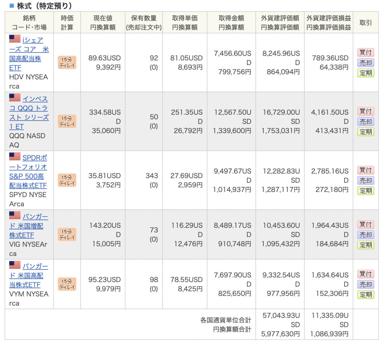This screenshot has width=385, height=345.
Task: Click the VYM row's 売却 button
Action: (365, 284)
